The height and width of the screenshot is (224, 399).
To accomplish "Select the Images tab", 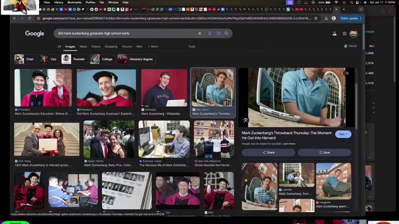I will click(70, 46).
